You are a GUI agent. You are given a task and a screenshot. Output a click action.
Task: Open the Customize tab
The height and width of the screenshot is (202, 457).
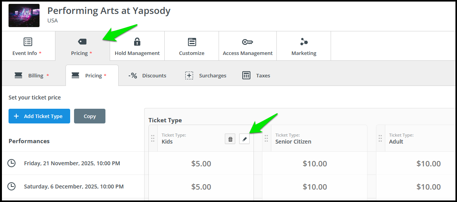pos(191,46)
